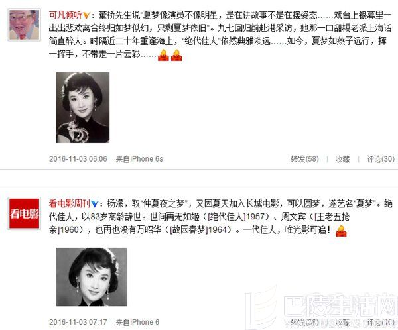Click blue verified badge beside 看电影周刊

tap(94, 204)
